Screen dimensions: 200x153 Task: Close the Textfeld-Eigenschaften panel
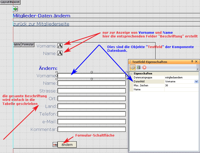[x=196, y=62]
